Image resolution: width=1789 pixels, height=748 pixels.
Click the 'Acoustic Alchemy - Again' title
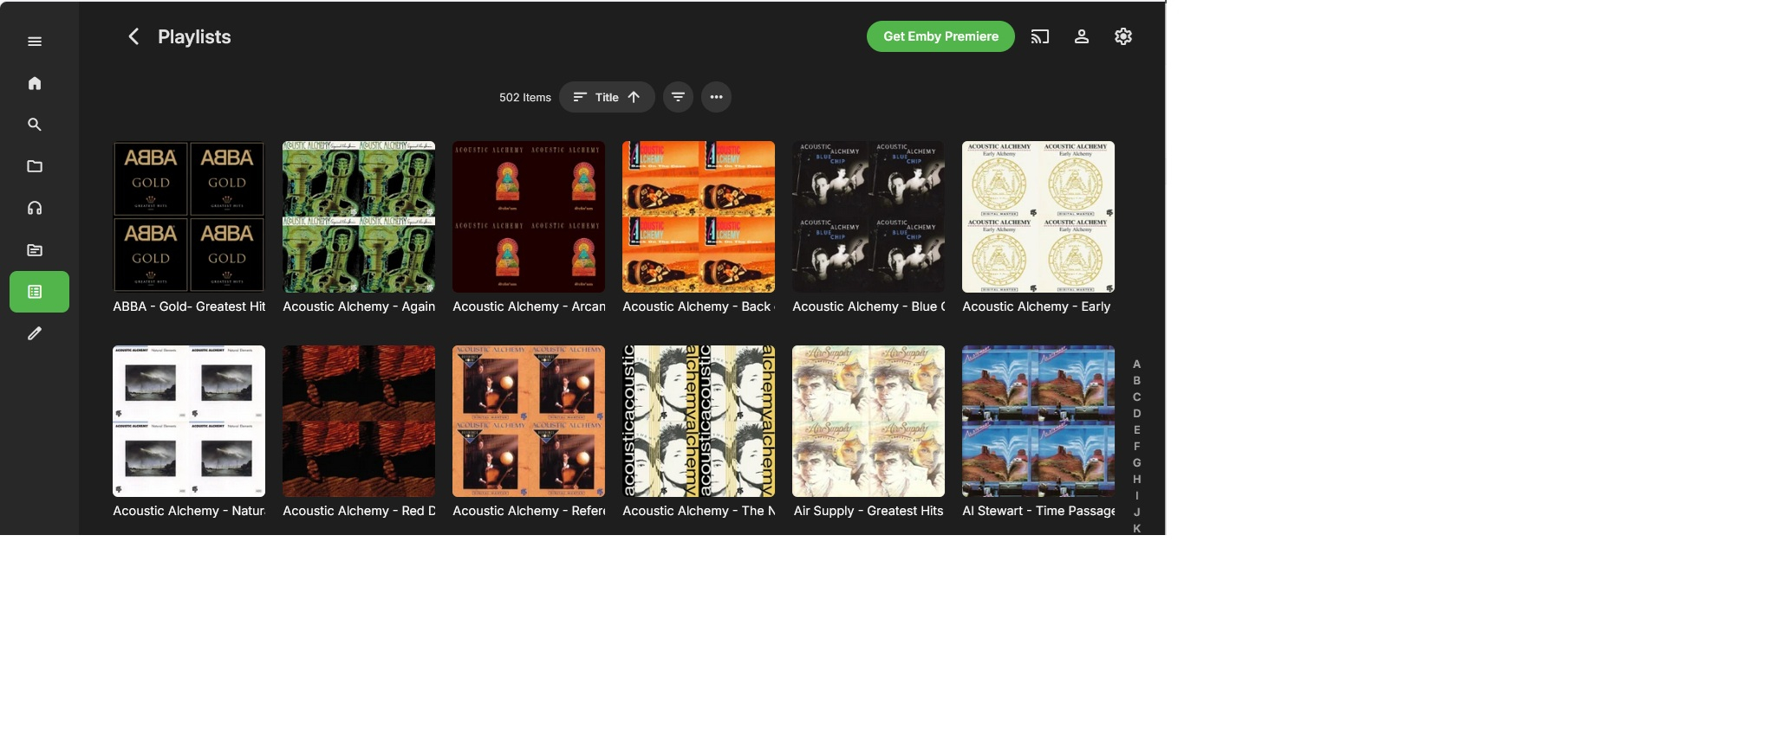pyautogui.click(x=359, y=306)
